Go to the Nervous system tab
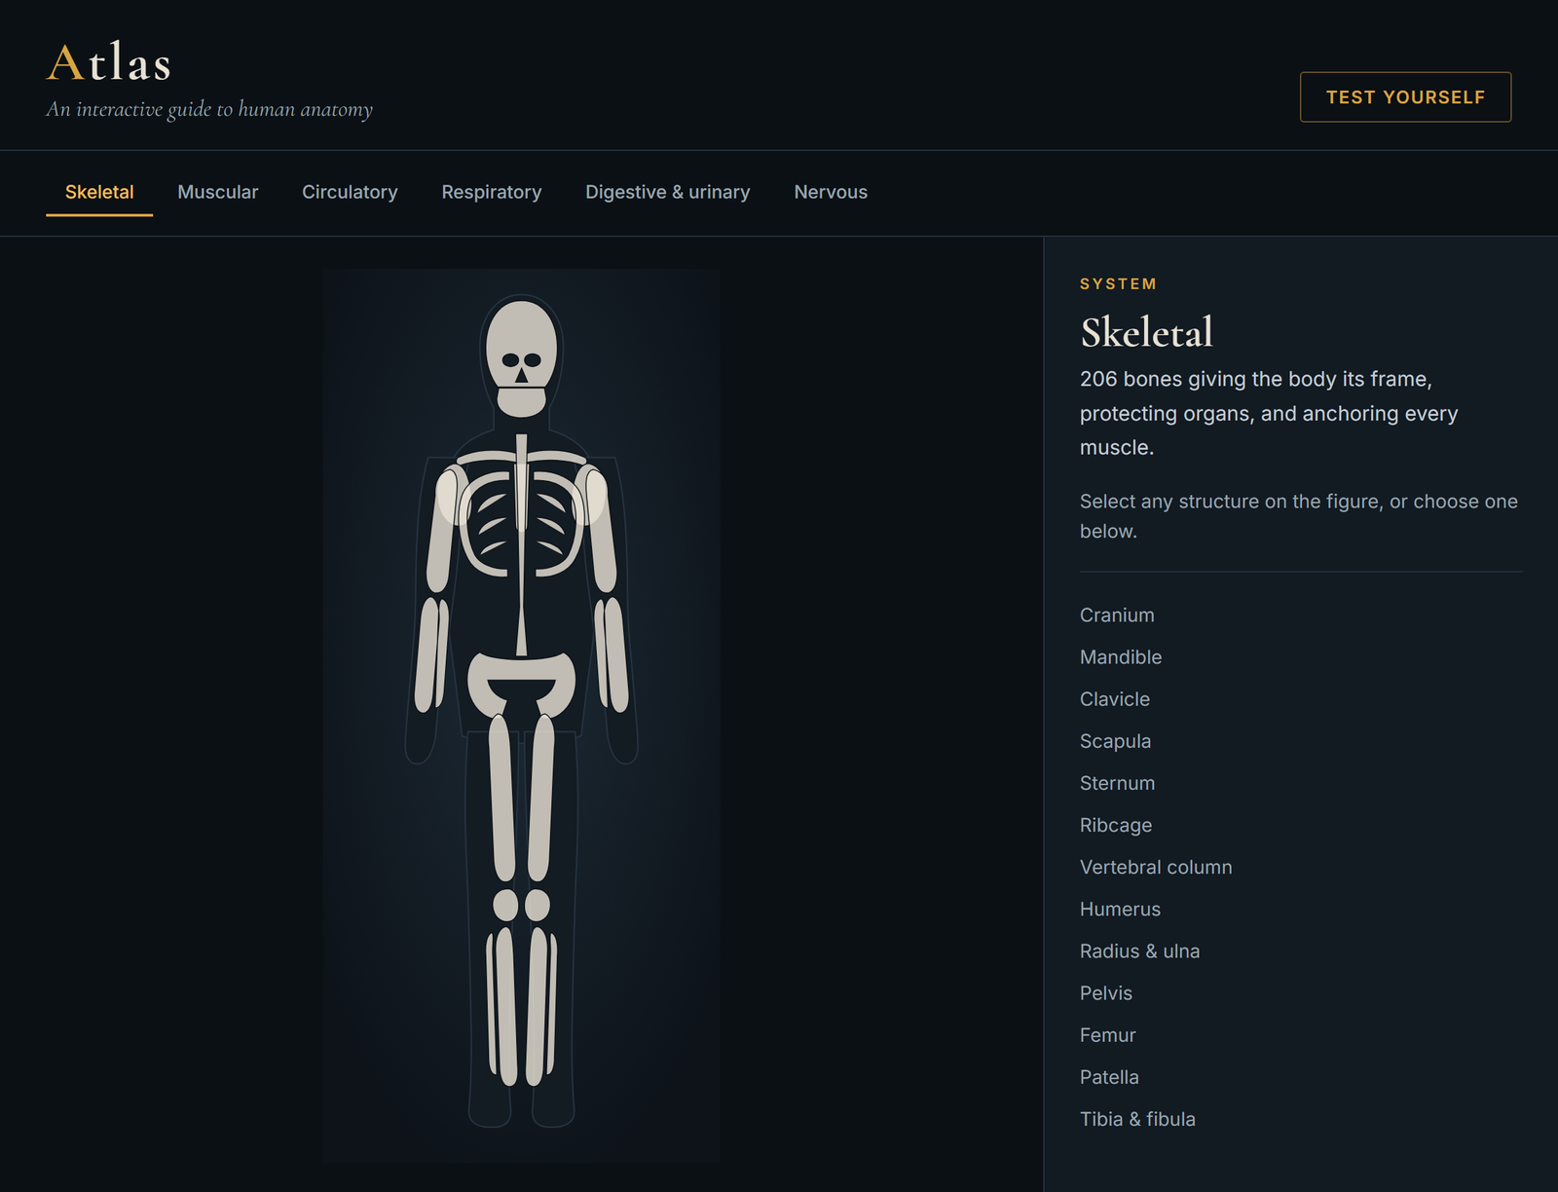This screenshot has width=1558, height=1192. click(x=831, y=192)
